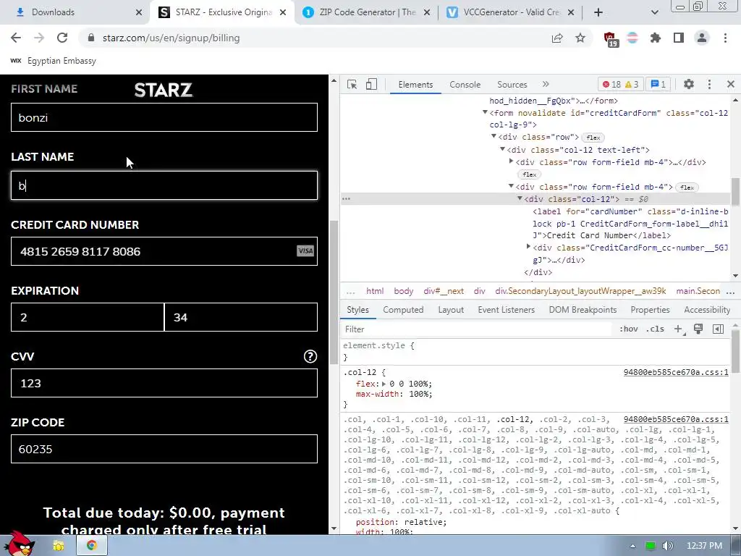This screenshot has width=741, height=556.
Task: Click the First Name input field
Action: [x=164, y=117]
